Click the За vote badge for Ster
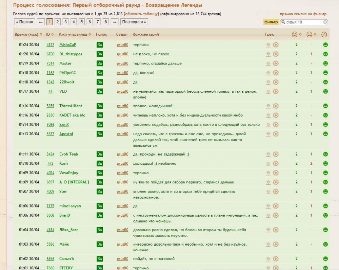Image resolution: width=339 pixels, height=270 pixels. (100, 192)
